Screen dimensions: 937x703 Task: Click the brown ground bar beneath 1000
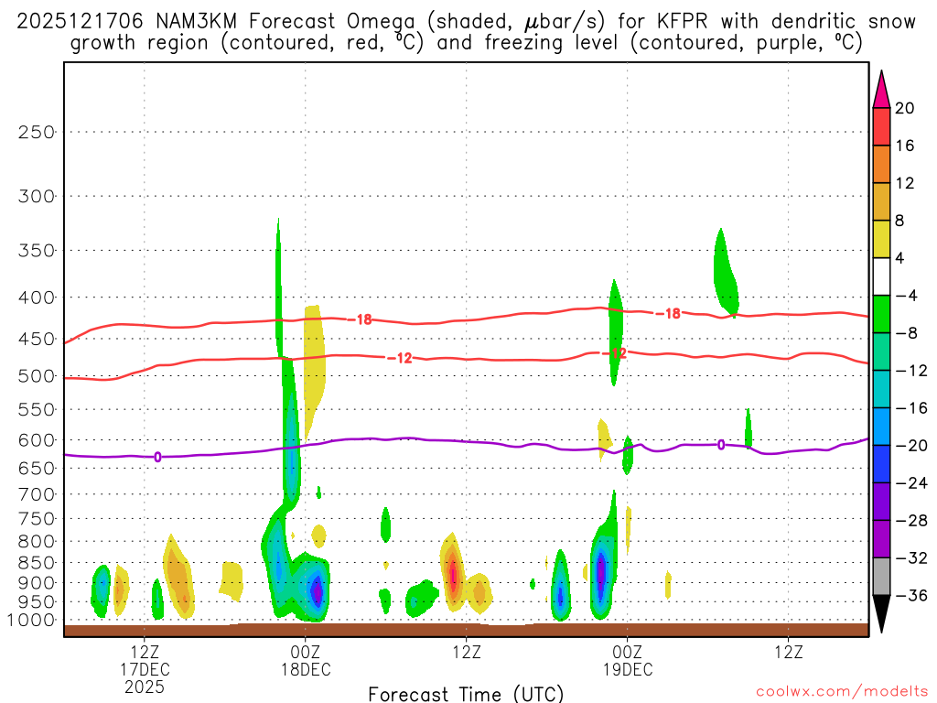click(466, 630)
